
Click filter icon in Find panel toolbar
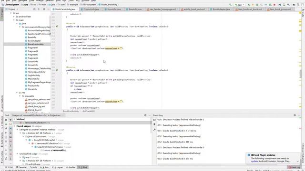click(x=10, y=120)
